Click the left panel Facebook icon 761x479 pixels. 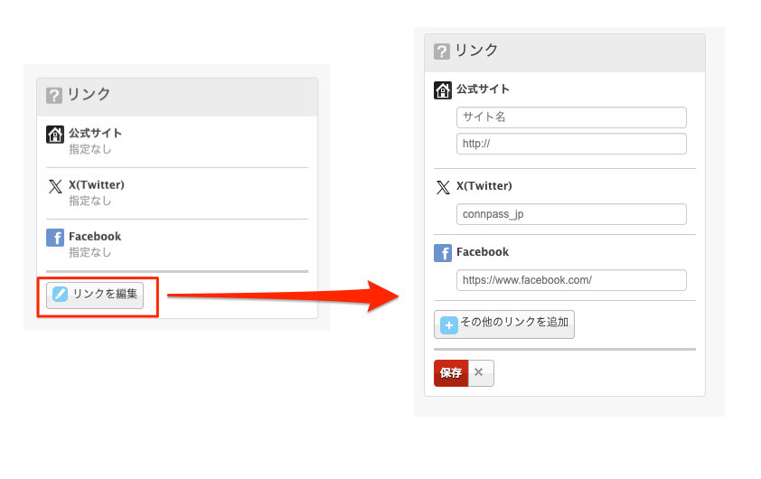pyautogui.click(x=55, y=238)
